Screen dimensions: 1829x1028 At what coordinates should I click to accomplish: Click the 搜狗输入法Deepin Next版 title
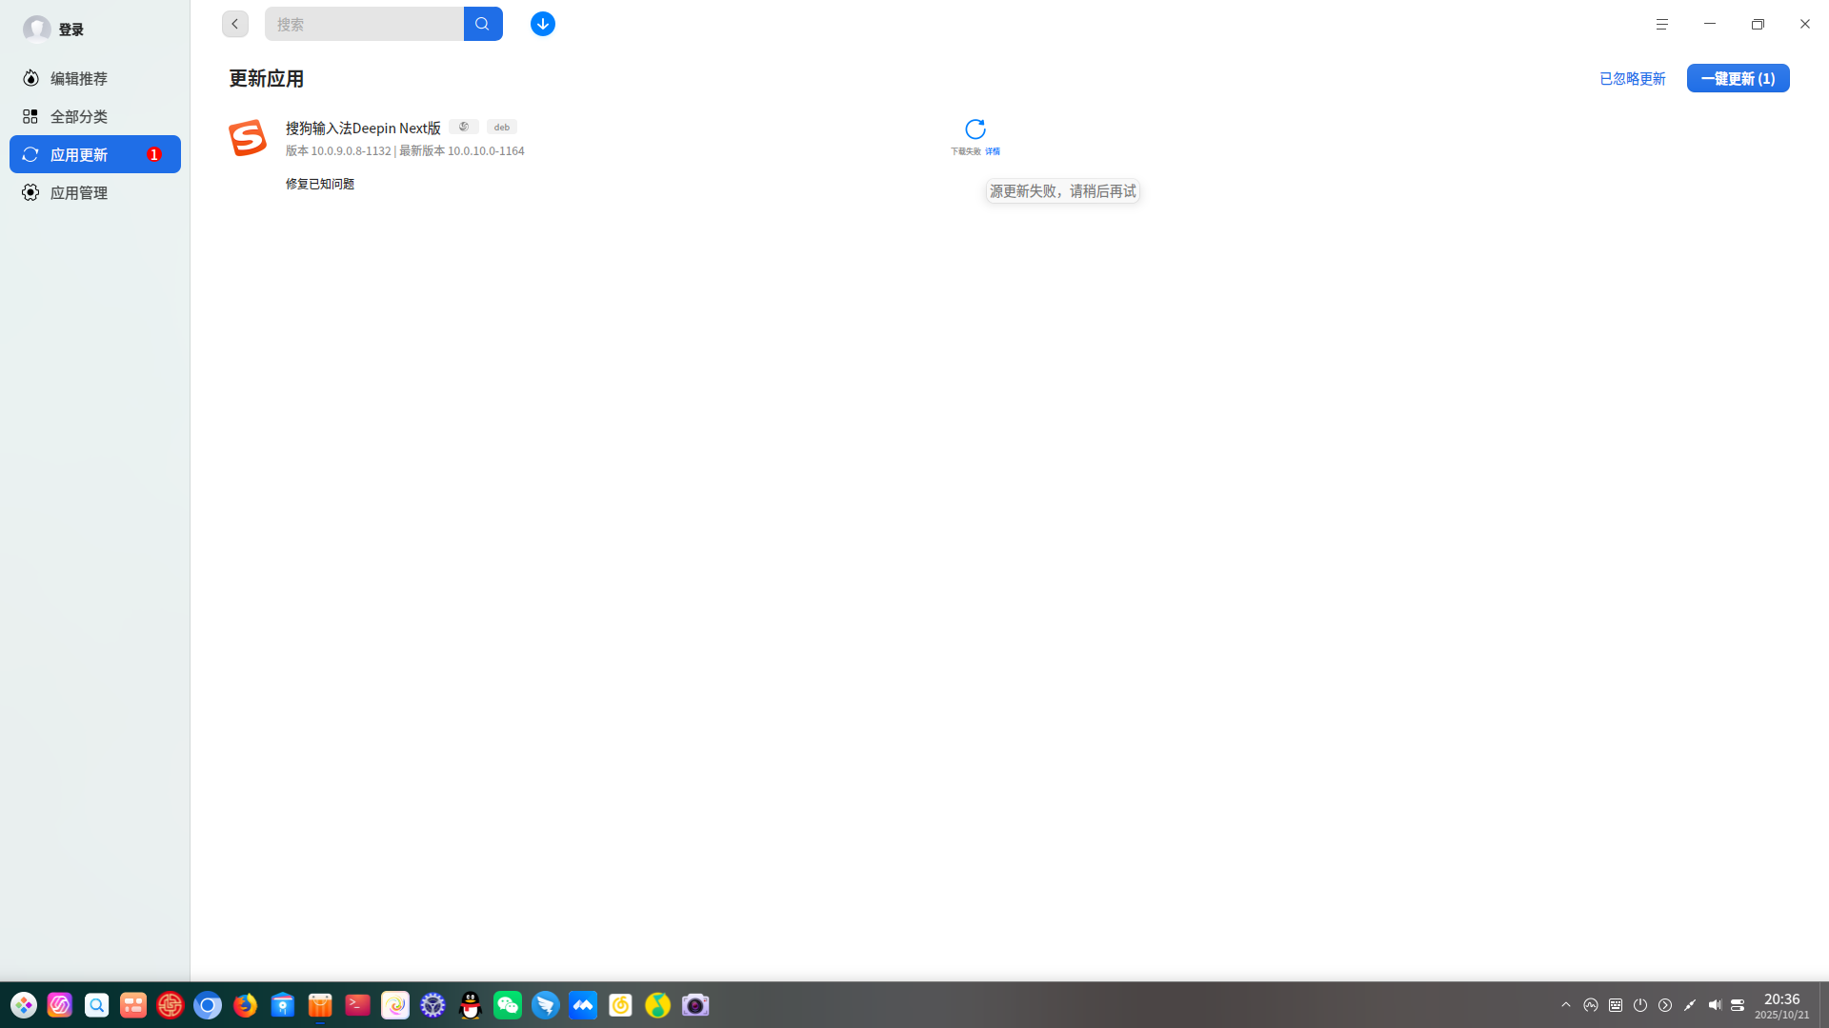tap(363, 128)
